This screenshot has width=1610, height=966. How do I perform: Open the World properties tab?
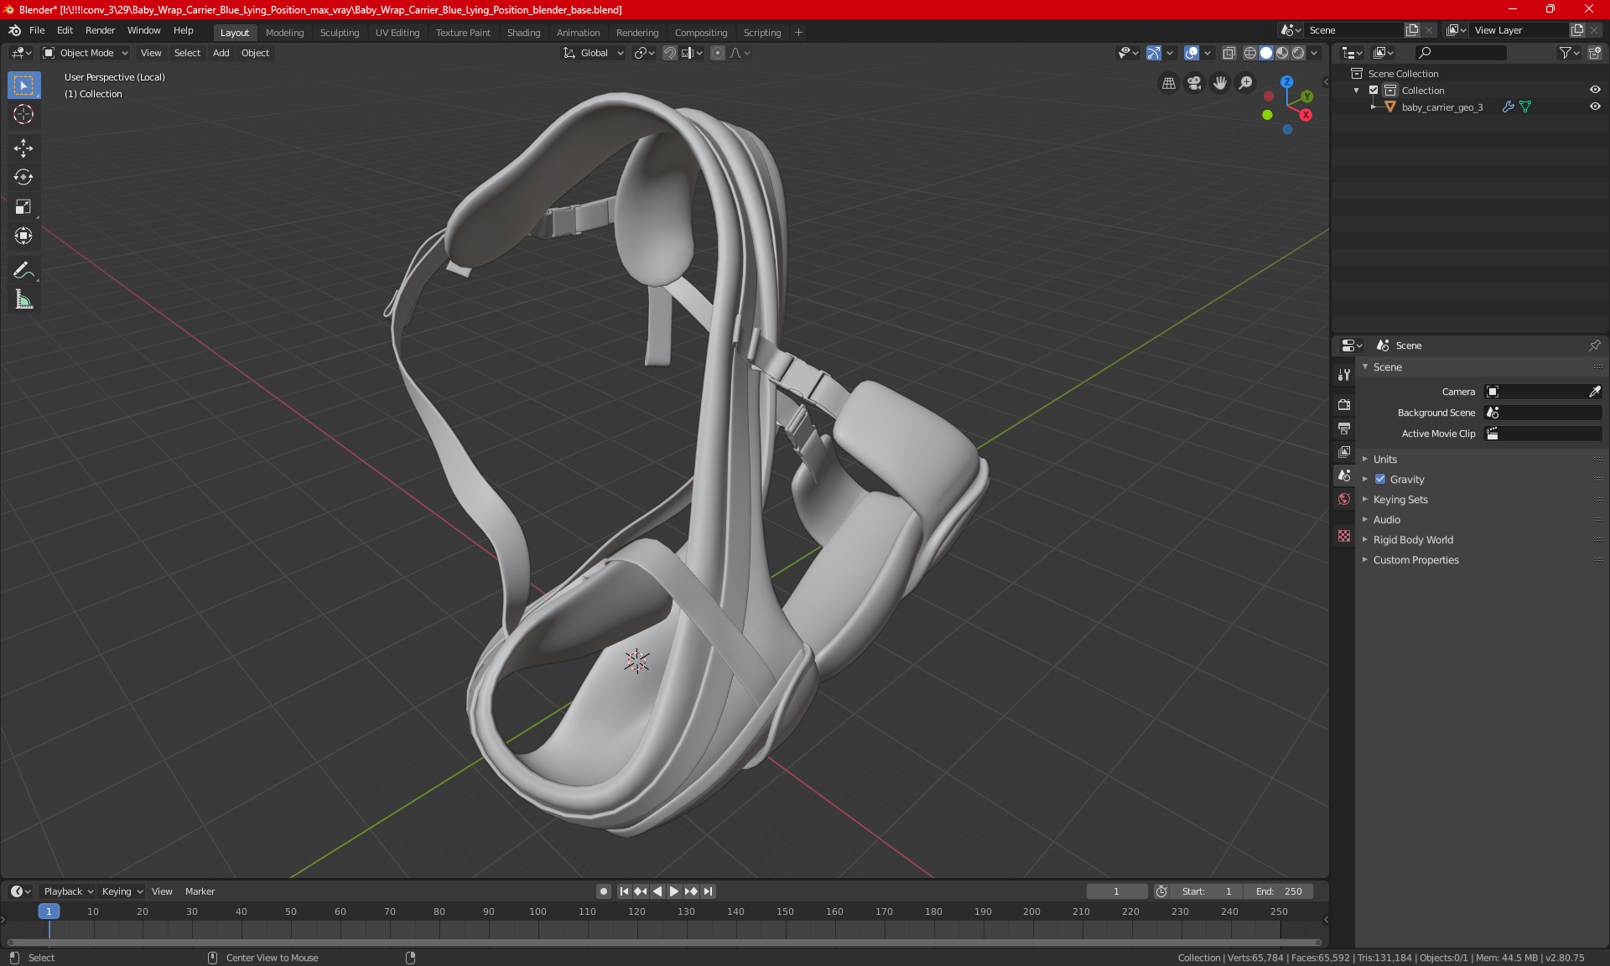pos(1344,499)
